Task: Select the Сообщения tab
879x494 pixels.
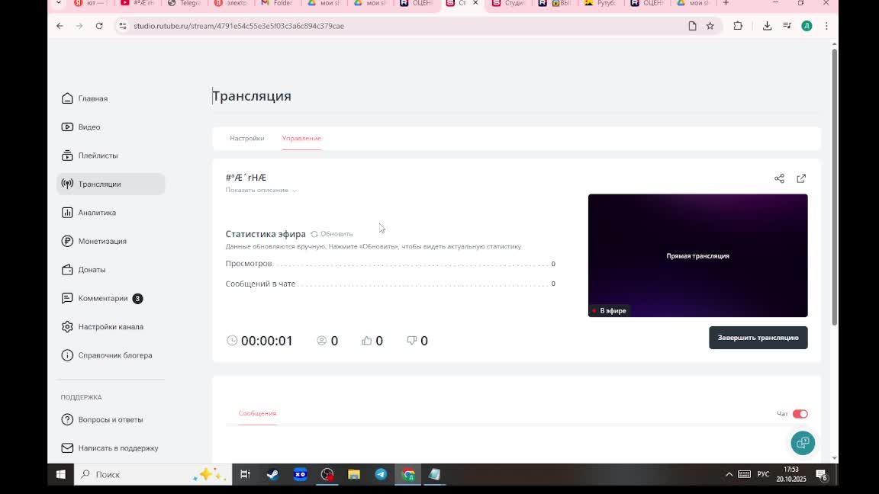Action: [x=257, y=413]
